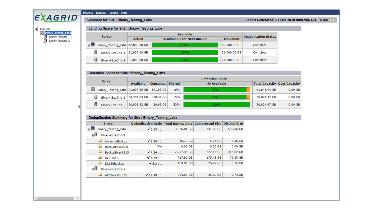Click the horizontal scrollbar below the sidebar tree

tap(56, 198)
